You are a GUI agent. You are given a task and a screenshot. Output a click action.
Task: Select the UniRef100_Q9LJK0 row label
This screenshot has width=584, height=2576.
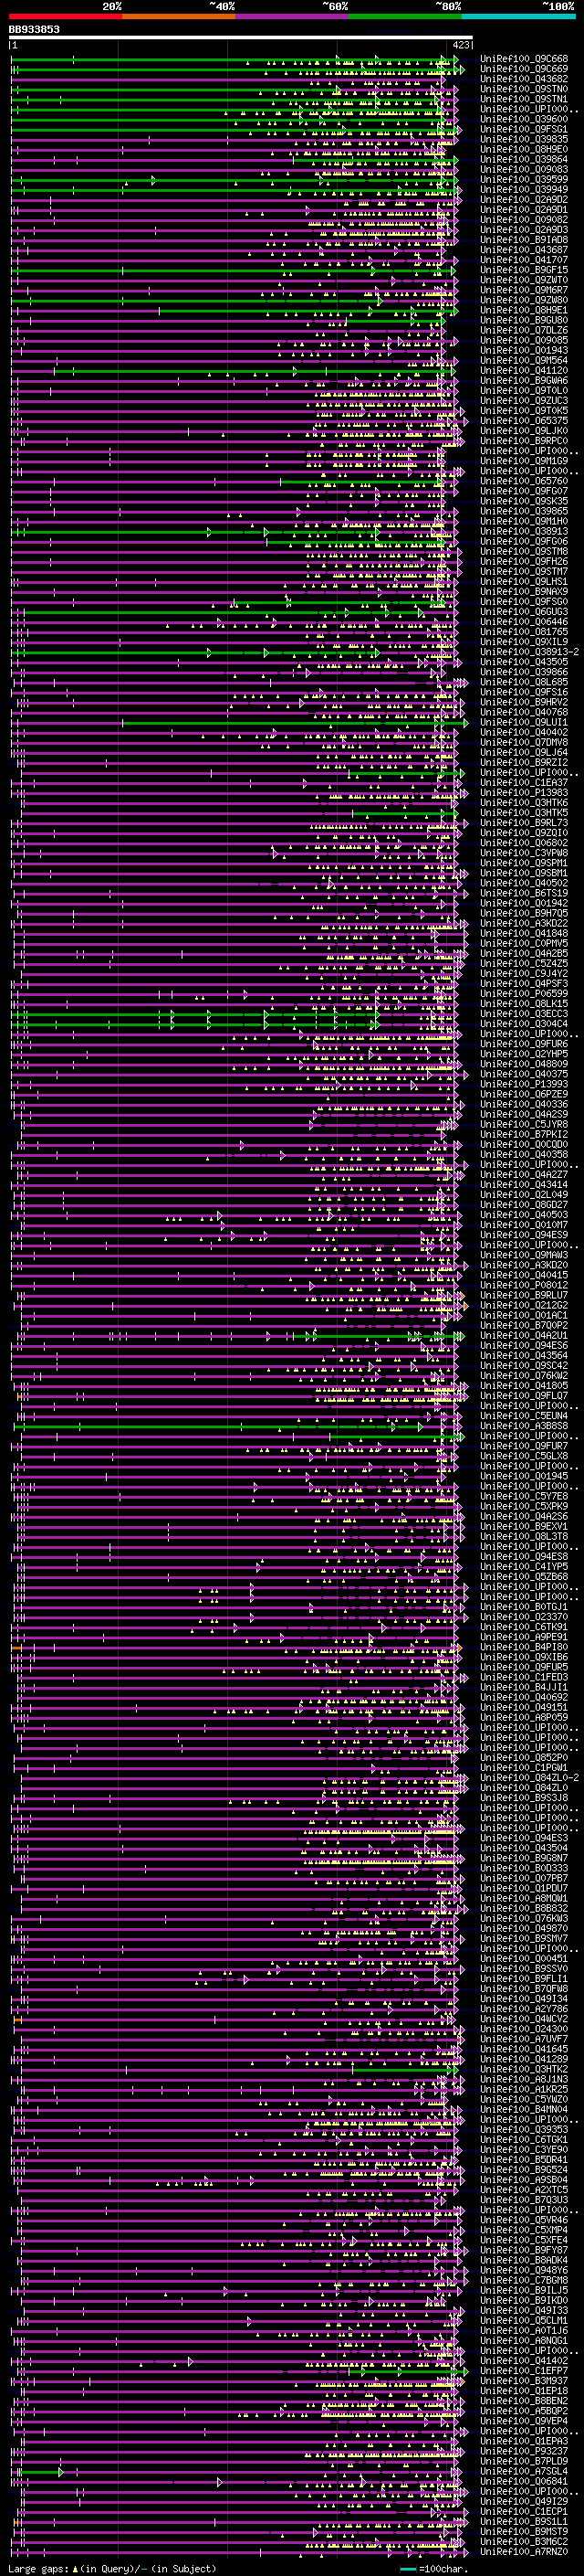tap(524, 431)
